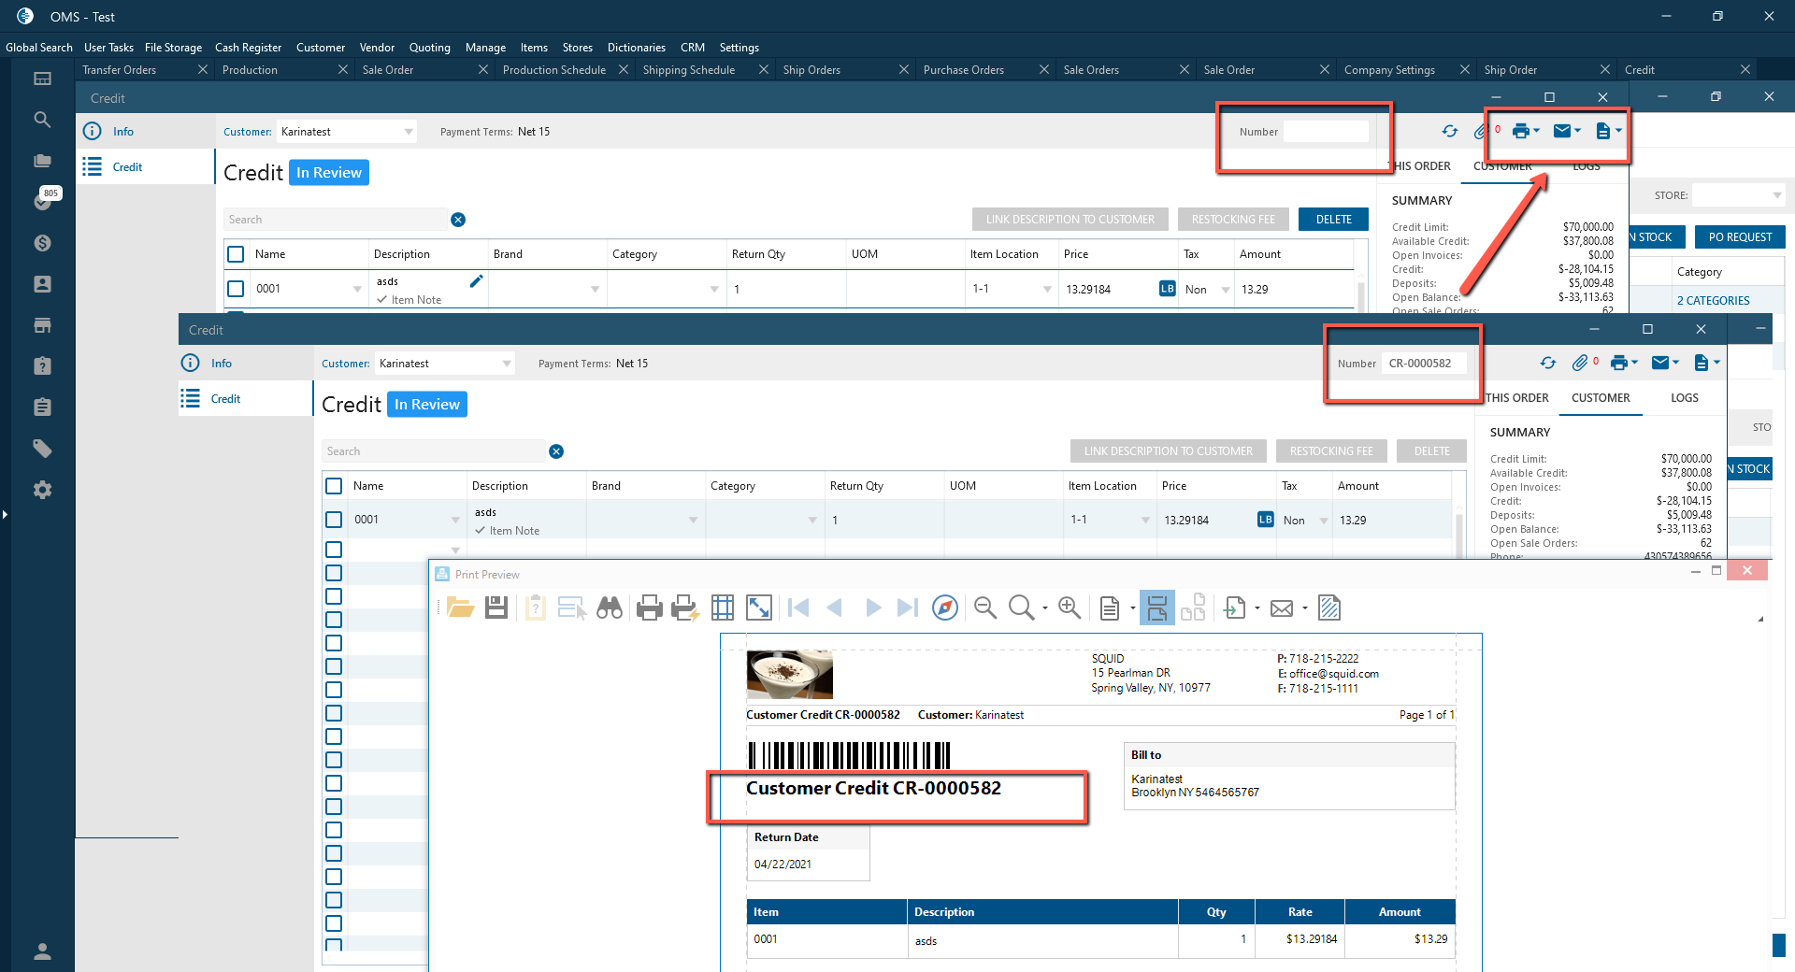Open Brand dropdown in front Credit row
The width and height of the screenshot is (1795, 972).
pos(693,520)
